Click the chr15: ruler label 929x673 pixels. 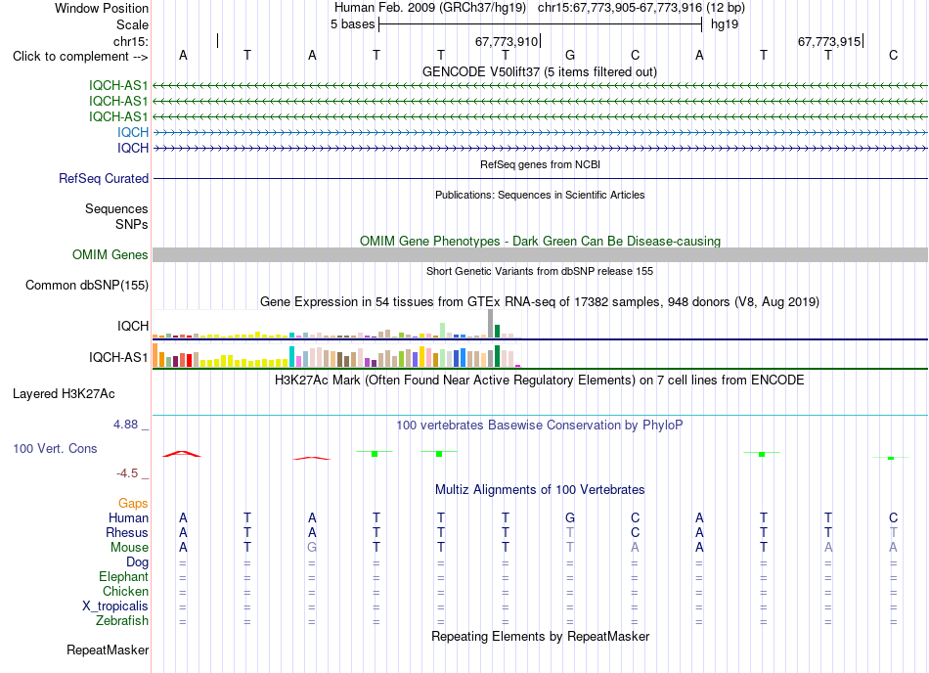coord(131,41)
